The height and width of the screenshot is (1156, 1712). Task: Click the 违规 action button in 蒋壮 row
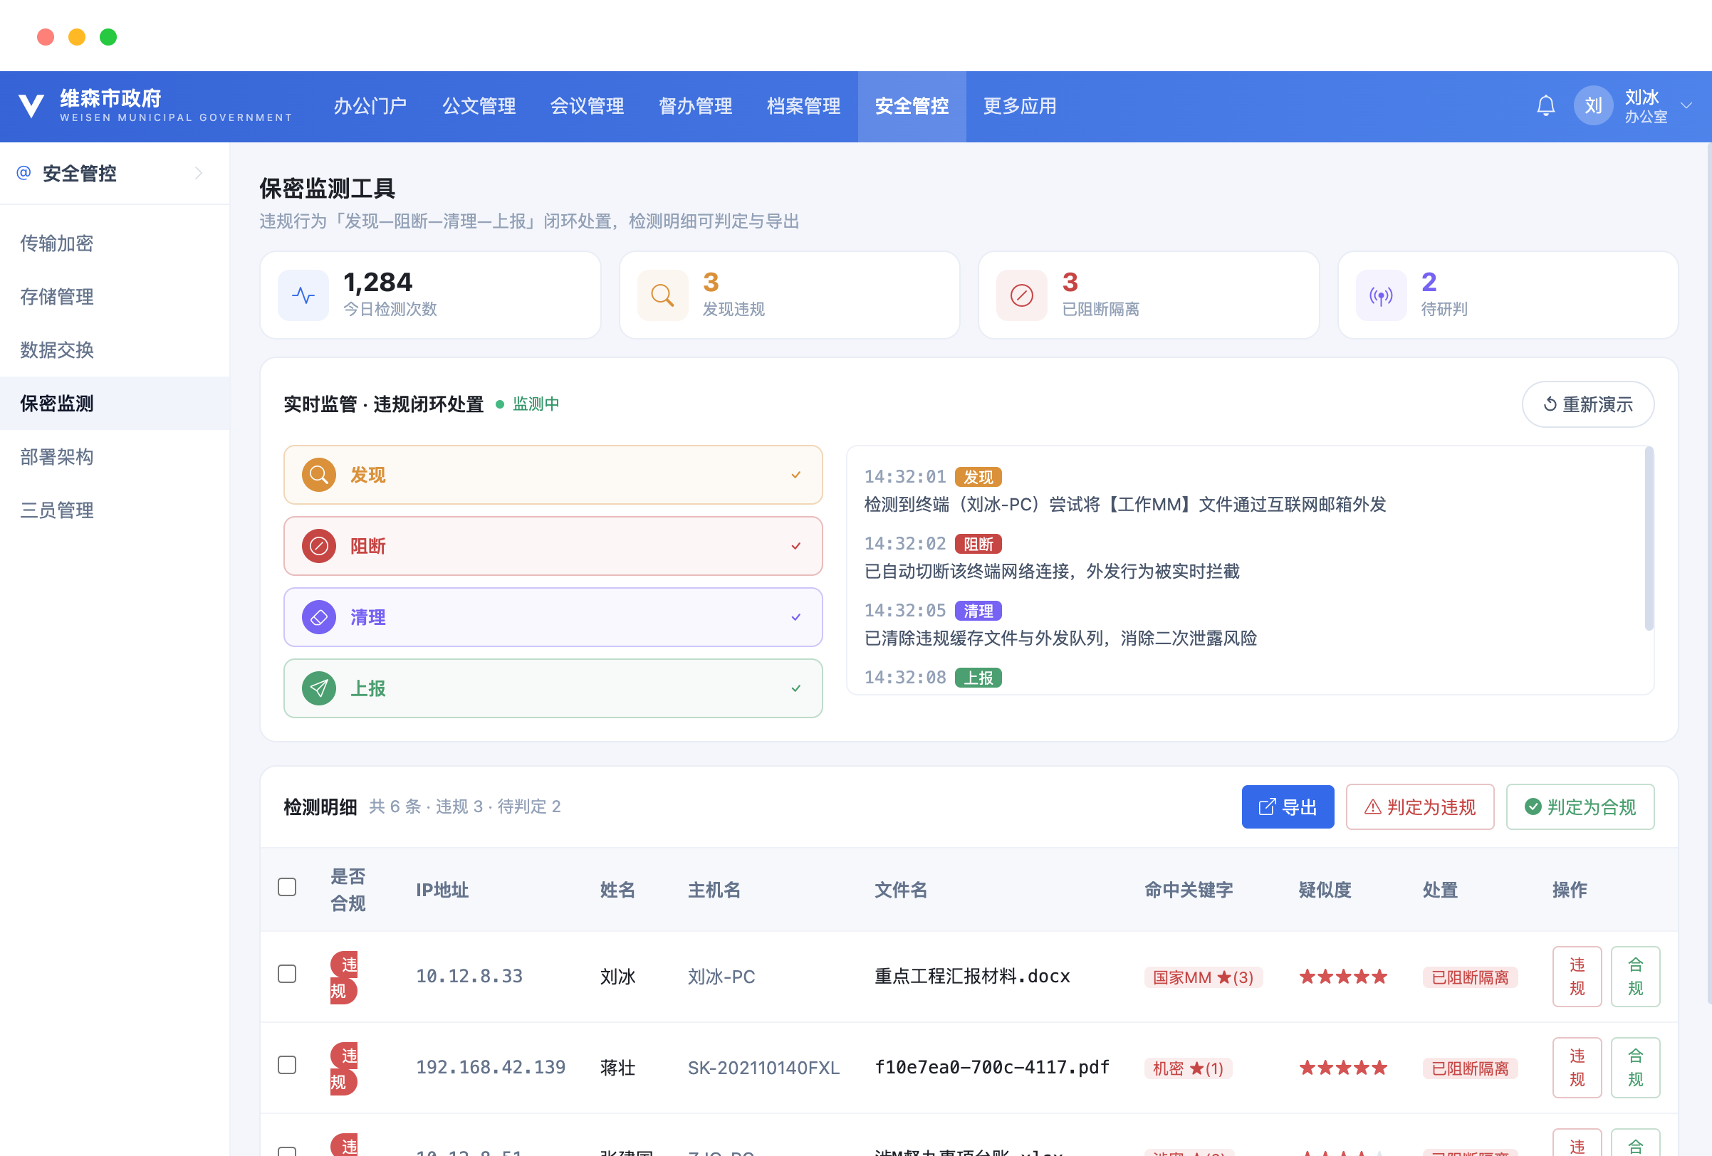pos(1577,1068)
